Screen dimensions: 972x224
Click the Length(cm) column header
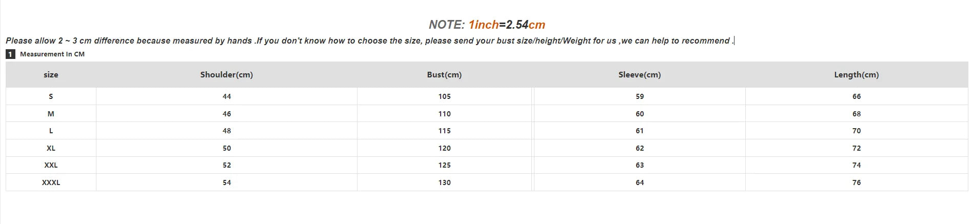[x=856, y=75]
